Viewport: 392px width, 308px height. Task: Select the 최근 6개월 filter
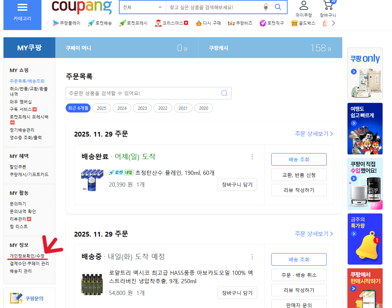(78, 108)
